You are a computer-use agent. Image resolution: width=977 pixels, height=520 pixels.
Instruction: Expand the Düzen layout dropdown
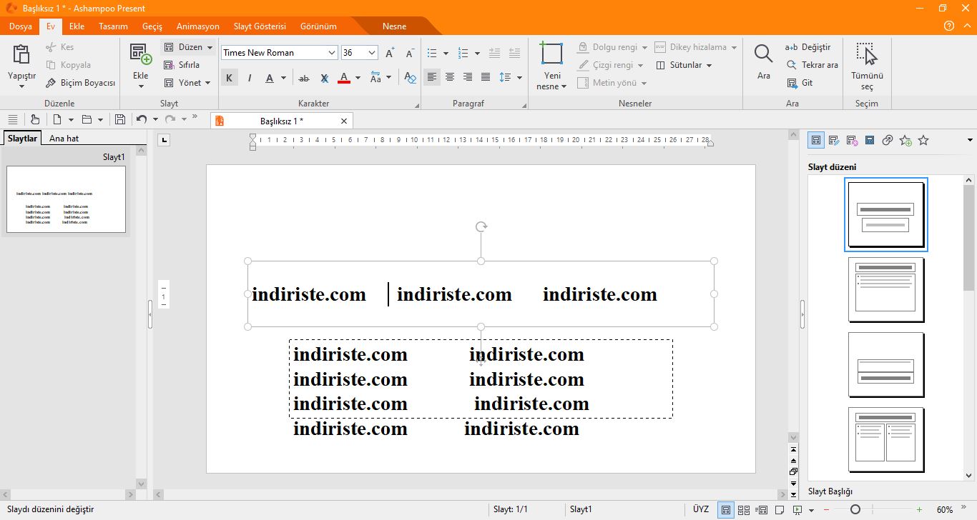(x=210, y=47)
